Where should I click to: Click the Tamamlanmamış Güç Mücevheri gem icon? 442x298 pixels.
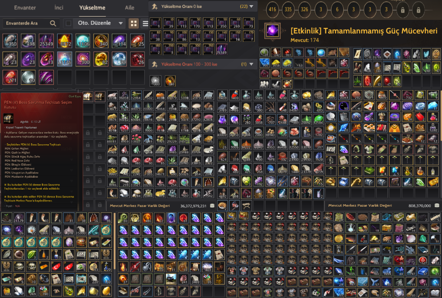pyautogui.click(x=273, y=31)
